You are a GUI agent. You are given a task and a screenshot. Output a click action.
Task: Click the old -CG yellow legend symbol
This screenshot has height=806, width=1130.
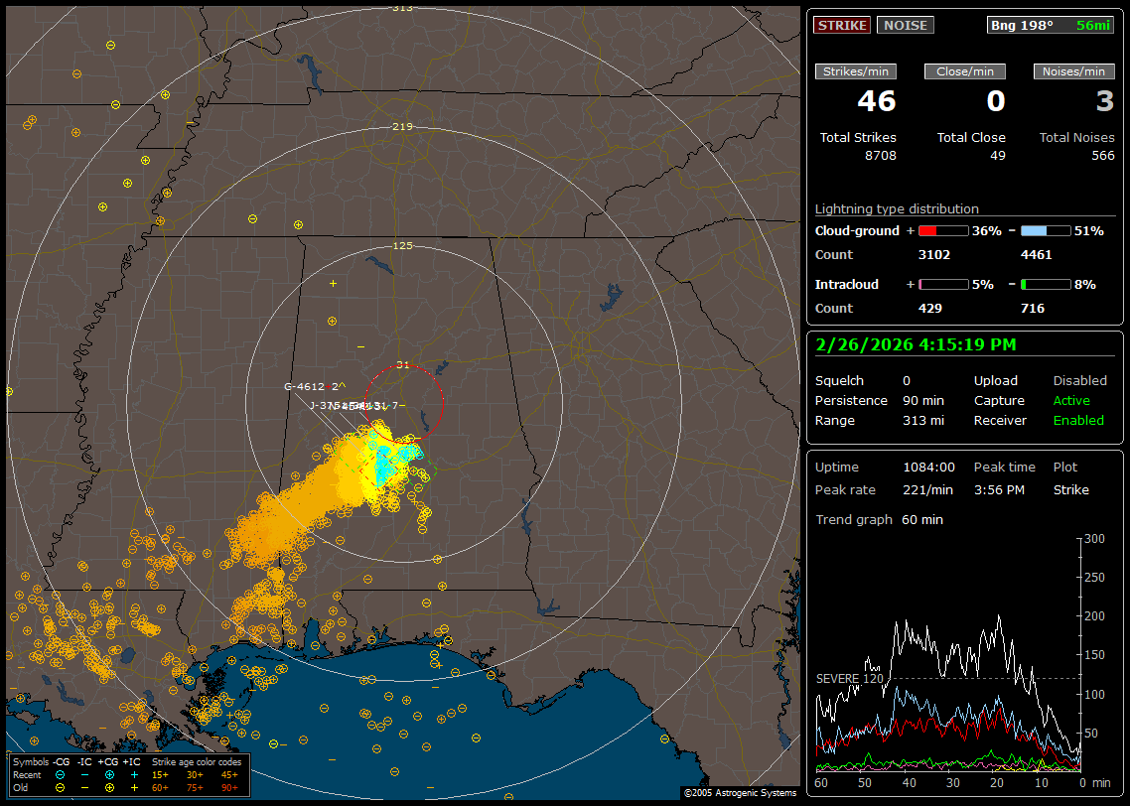pos(61,787)
